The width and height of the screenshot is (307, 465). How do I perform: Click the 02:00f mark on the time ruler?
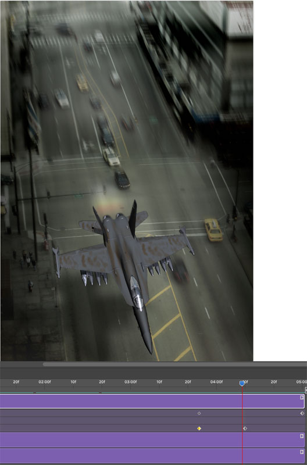coord(45,382)
